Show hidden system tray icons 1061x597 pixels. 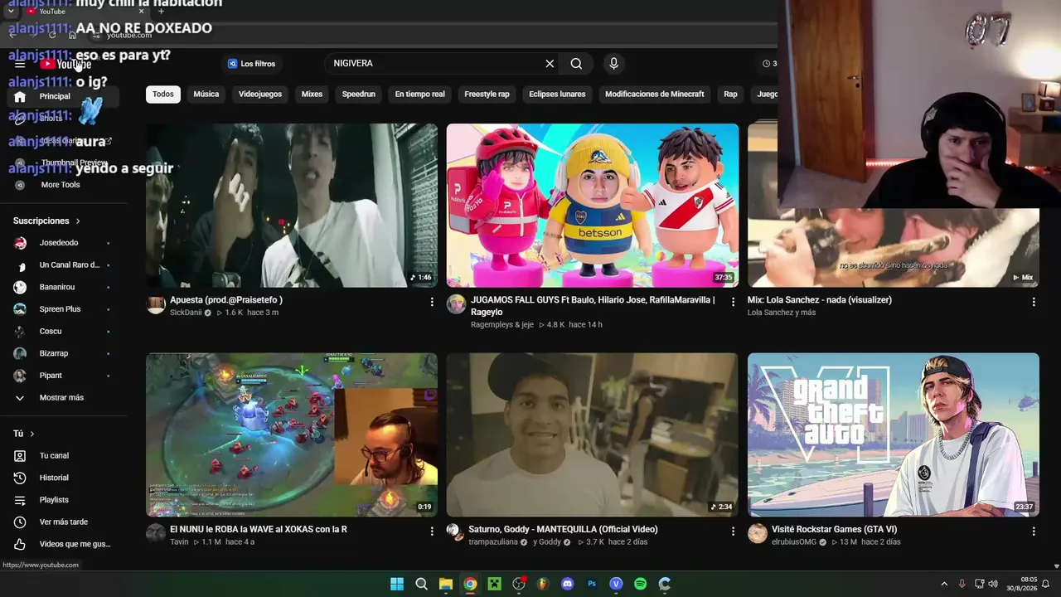point(944,584)
